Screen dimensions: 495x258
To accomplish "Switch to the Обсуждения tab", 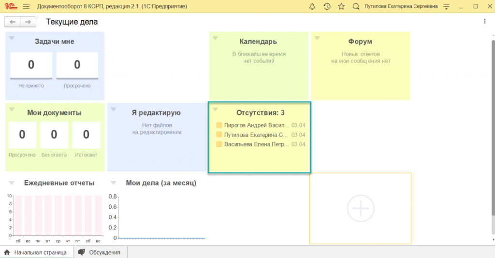I will coord(100,252).
